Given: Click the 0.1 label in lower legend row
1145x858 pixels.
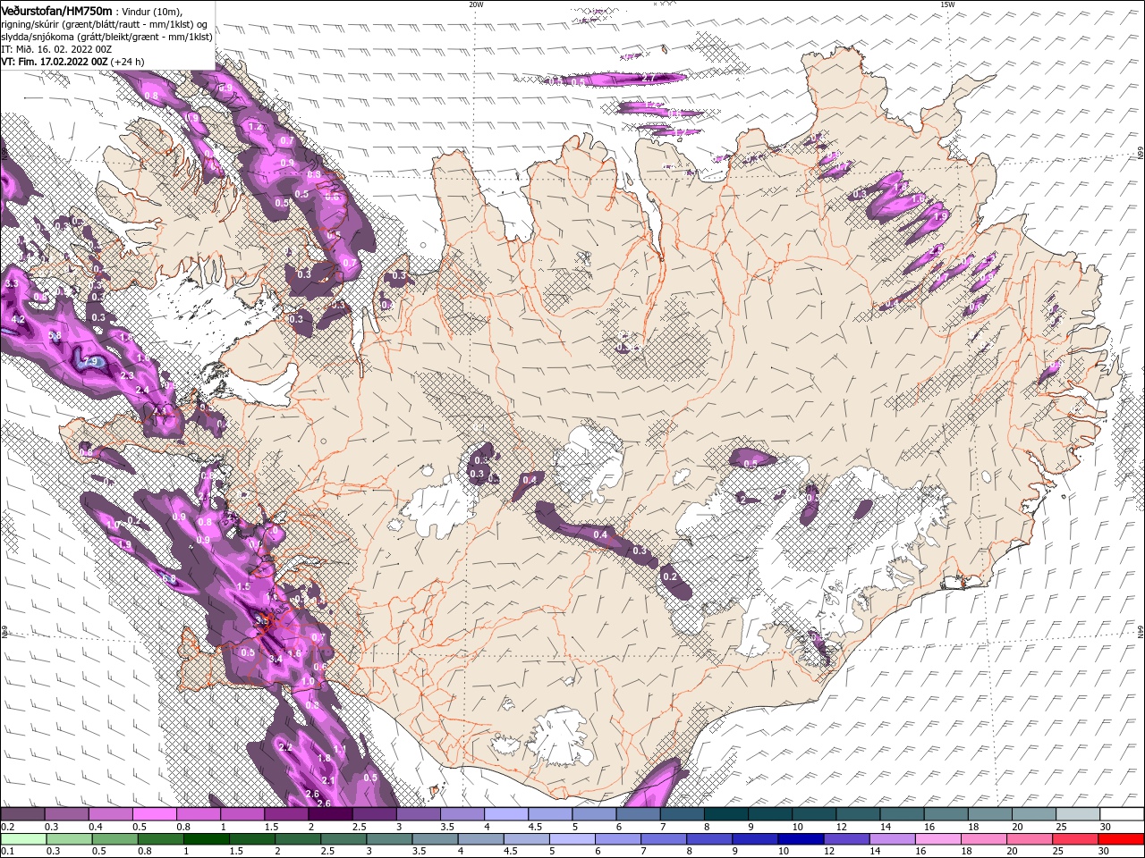Looking at the screenshot, I should (x=7, y=852).
